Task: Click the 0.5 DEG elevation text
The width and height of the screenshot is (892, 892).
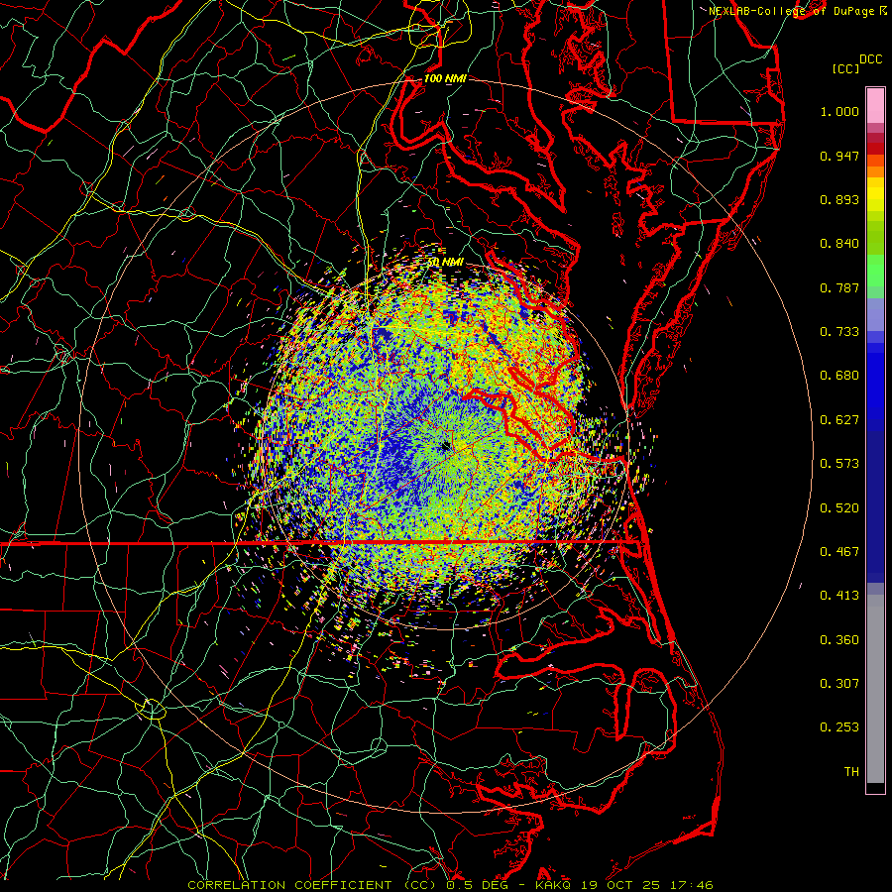Action: coord(477,885)
